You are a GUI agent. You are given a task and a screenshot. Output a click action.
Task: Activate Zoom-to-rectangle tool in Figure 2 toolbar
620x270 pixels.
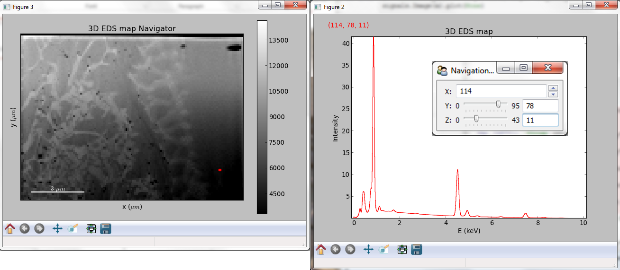(383, 249)
